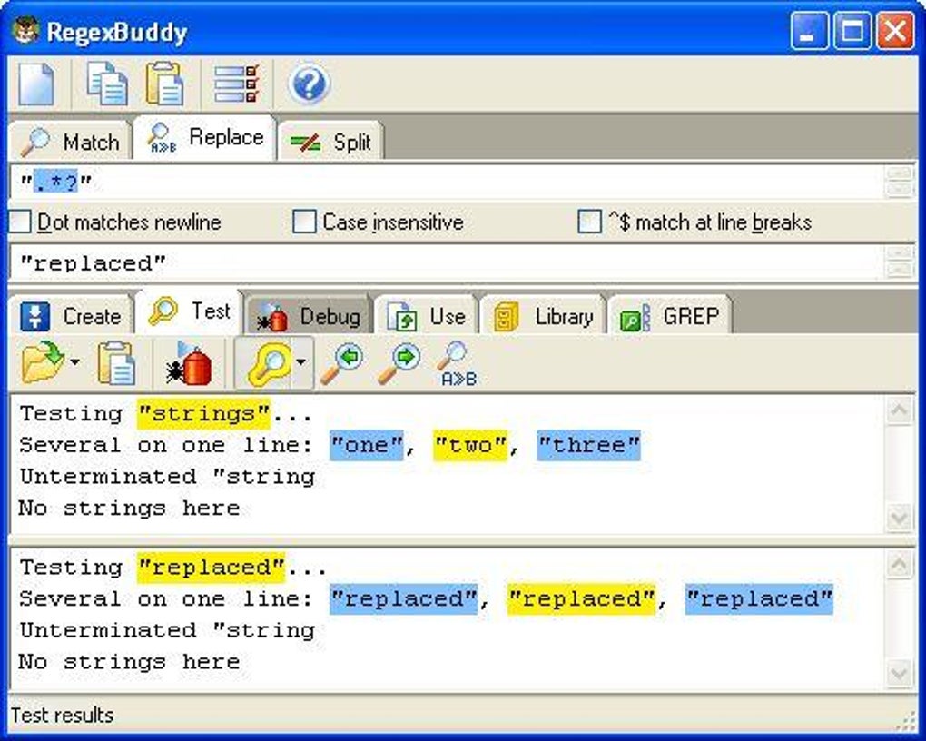
Task: Click the test subject pane scroll up arrow
Action: point(899,410)
